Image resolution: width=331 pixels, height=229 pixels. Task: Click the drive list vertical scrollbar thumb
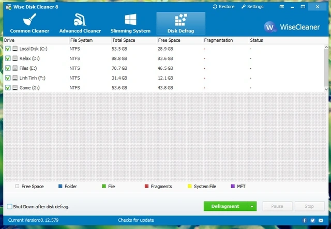pos(326,68)
